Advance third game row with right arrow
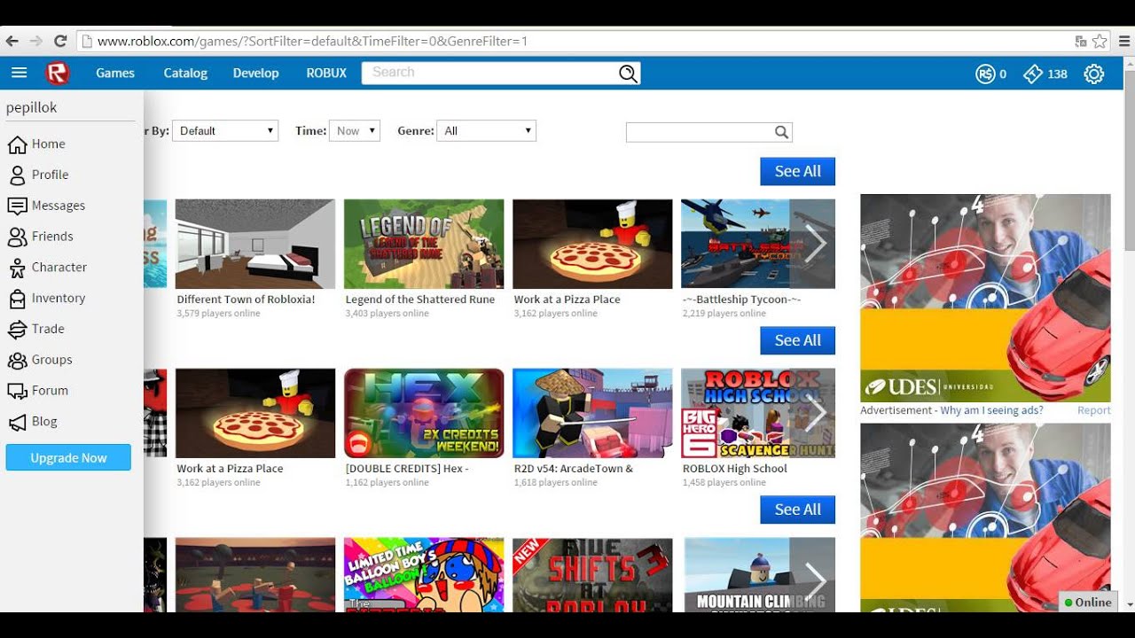This screenshot has height=638, width=1135. 814,580
